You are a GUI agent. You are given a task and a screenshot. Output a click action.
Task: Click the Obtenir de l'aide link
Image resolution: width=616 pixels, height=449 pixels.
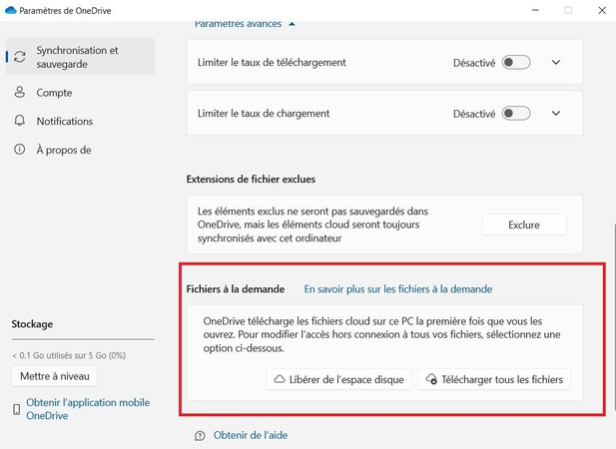[x=251, y=435]
